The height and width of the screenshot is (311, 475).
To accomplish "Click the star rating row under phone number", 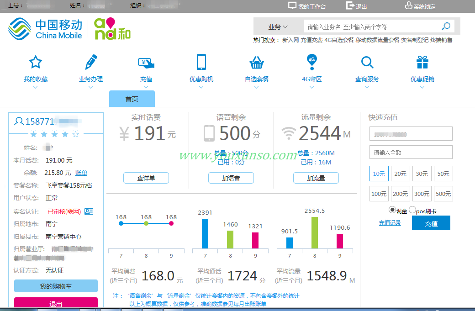I will click(x=54, y=134).
